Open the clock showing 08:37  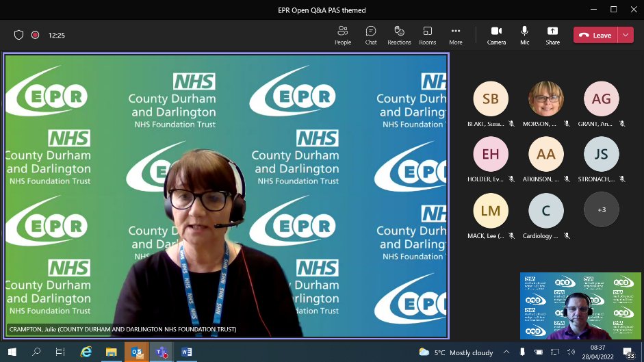coord(597,352)
